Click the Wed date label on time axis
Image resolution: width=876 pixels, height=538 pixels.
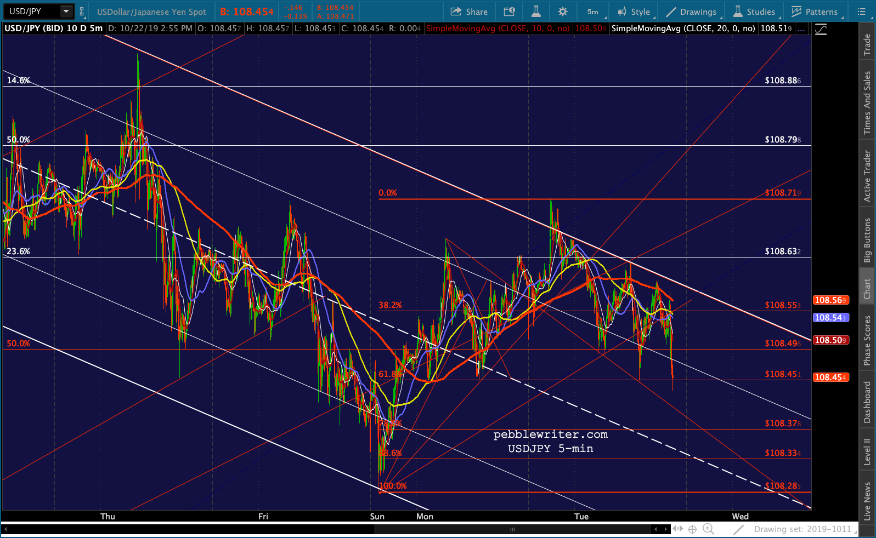click(x=740, y=516)
